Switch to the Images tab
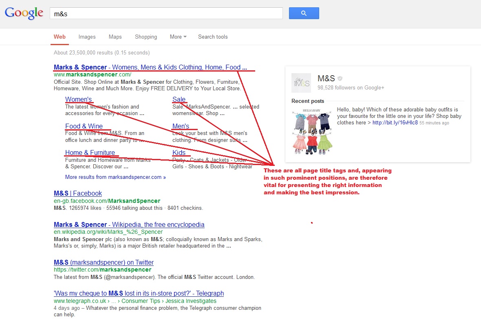 coord(87,37)
